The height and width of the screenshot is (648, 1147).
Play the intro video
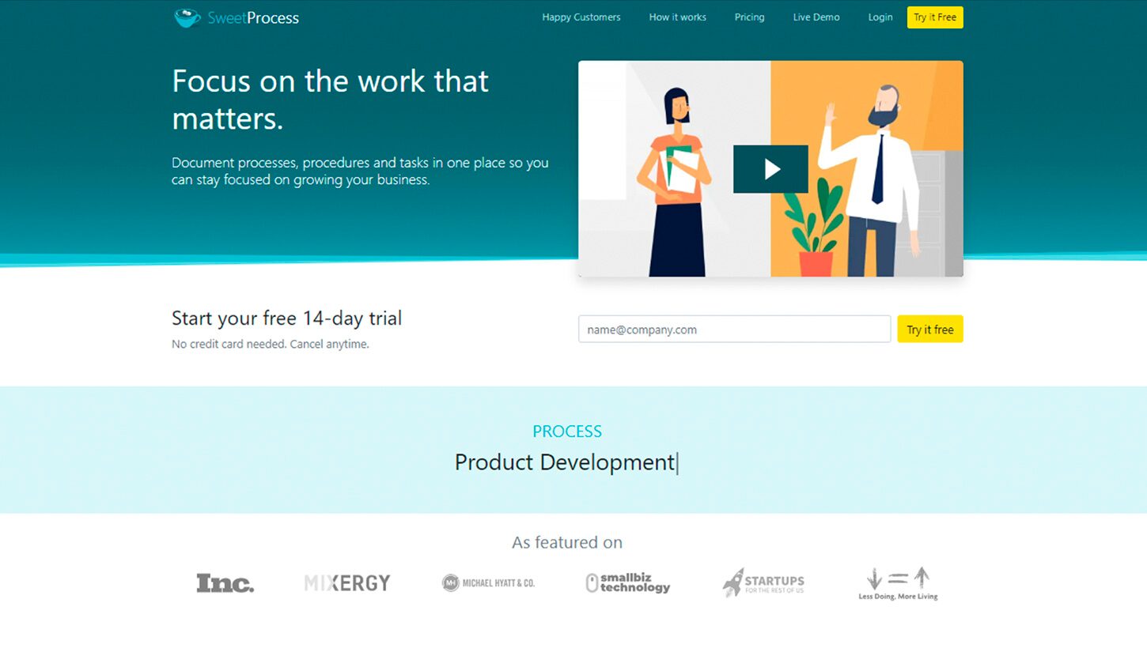[770, 169]
